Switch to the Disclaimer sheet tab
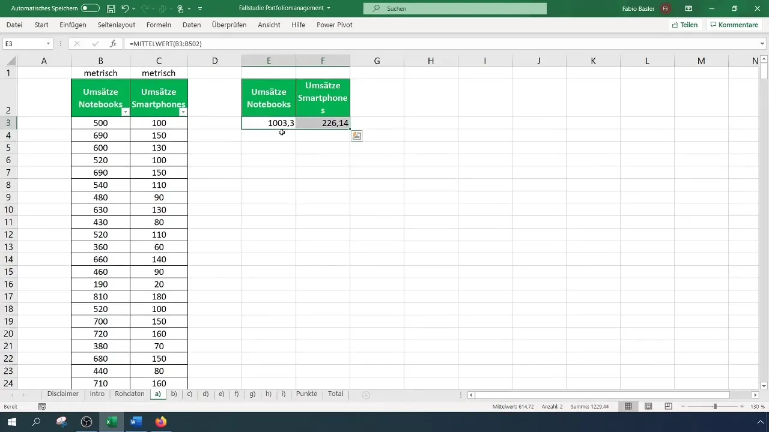This screenshot has height=432, width=769. [x=63, y=394]
